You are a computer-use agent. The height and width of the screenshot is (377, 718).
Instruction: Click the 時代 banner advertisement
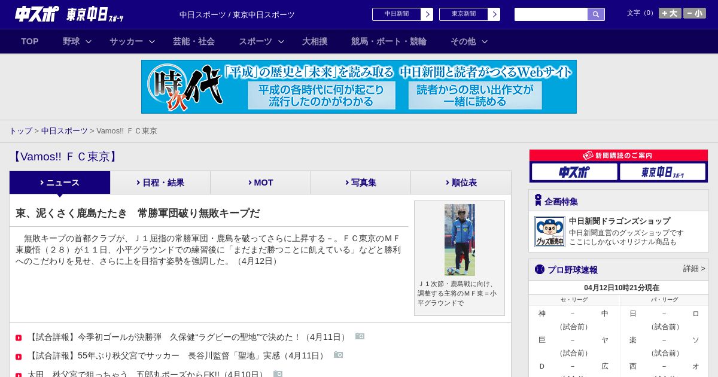(x=359, y=87)
